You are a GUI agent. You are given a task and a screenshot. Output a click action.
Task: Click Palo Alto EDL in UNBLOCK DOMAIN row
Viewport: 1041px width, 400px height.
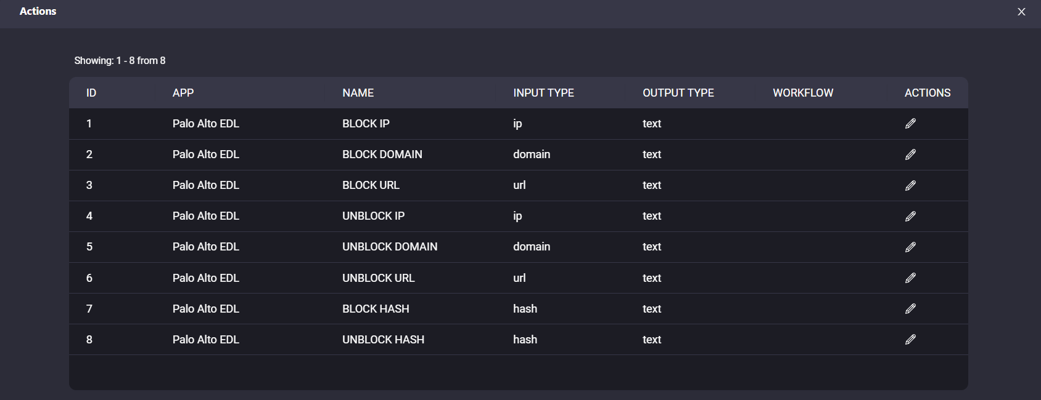pos(206,247)
